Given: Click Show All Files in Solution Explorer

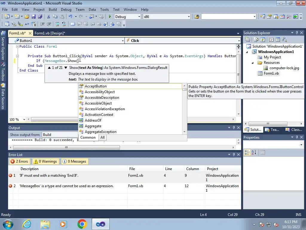Looking at the screenshot, I should pos(256,40).
